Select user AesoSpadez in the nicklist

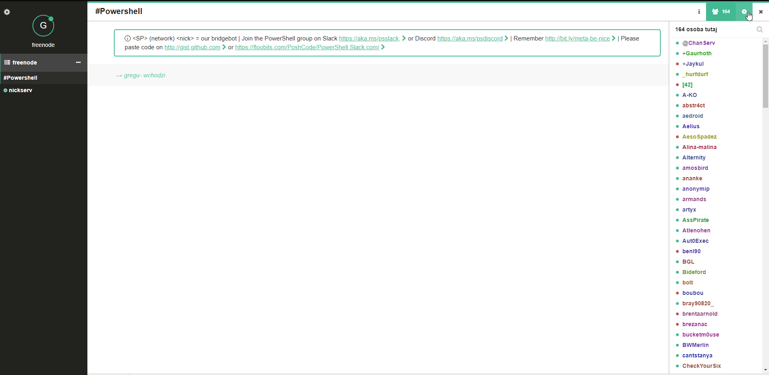point(700,137)
